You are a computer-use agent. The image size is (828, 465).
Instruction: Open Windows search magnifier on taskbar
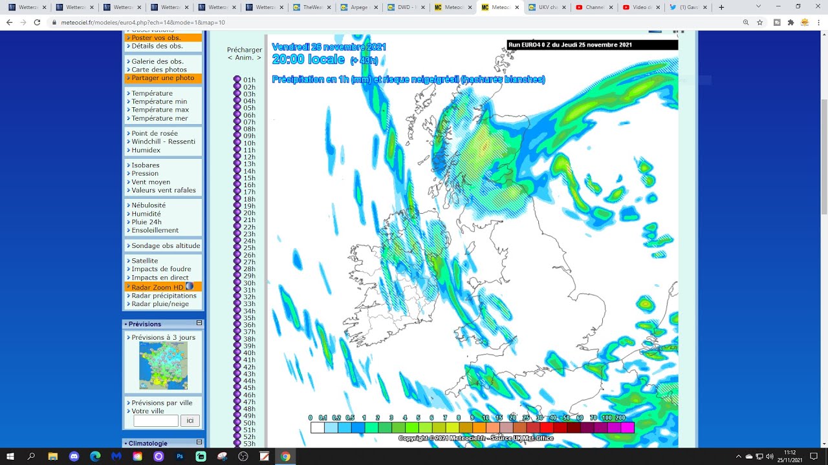(x=31, y=456)
